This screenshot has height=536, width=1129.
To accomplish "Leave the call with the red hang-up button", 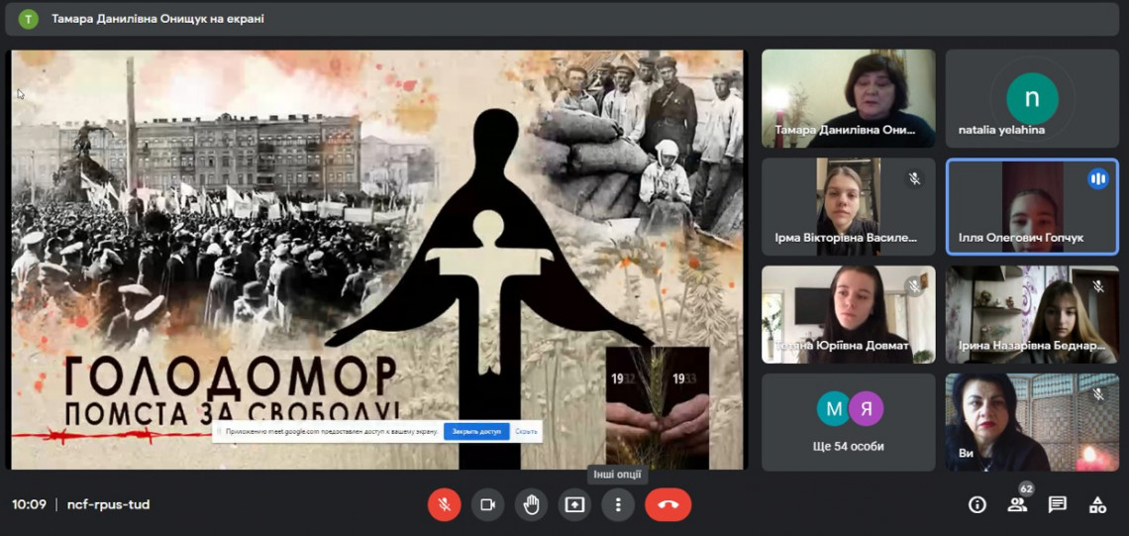I will click(668, 505).
